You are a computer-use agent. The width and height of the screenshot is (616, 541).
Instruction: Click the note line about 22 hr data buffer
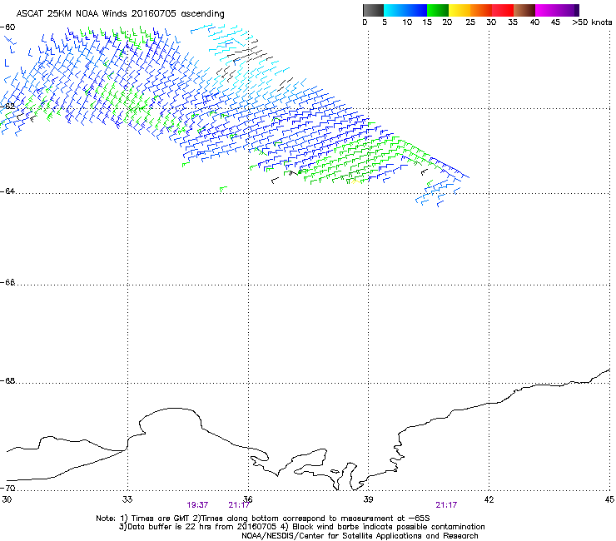tap(301, 527)
